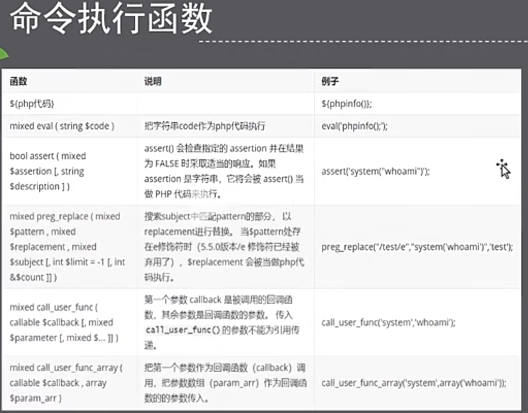Click the assert system whoami example

coord(375,171)
